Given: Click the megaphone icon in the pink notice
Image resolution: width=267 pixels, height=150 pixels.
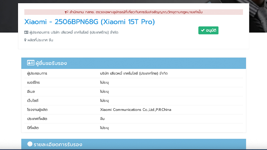Looking at the screenshot, I should (x=66, y=12).
